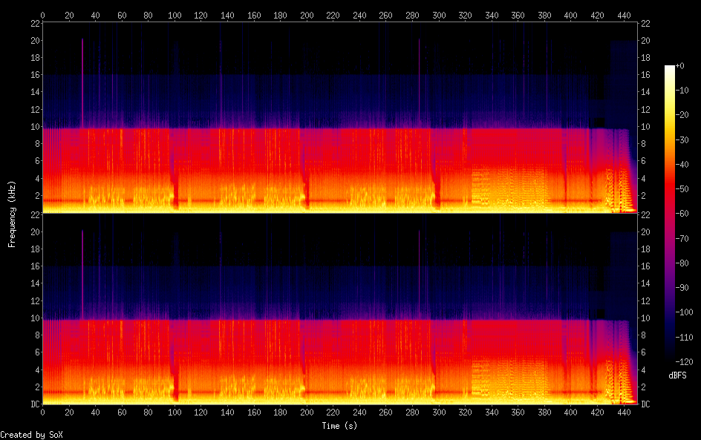Select the 100 tick on the bottom time axis
This screenshot has height=440, width=701.
175,412
